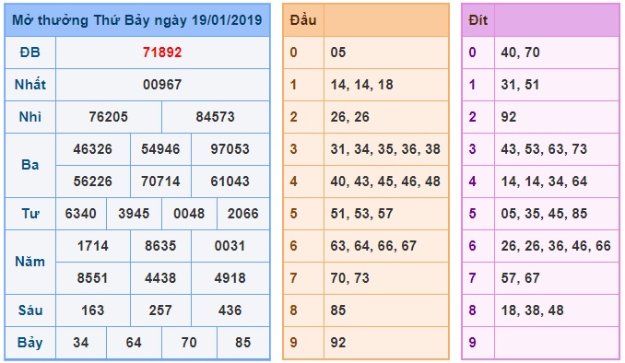Select Sáu prize number 436

point(230,310)
